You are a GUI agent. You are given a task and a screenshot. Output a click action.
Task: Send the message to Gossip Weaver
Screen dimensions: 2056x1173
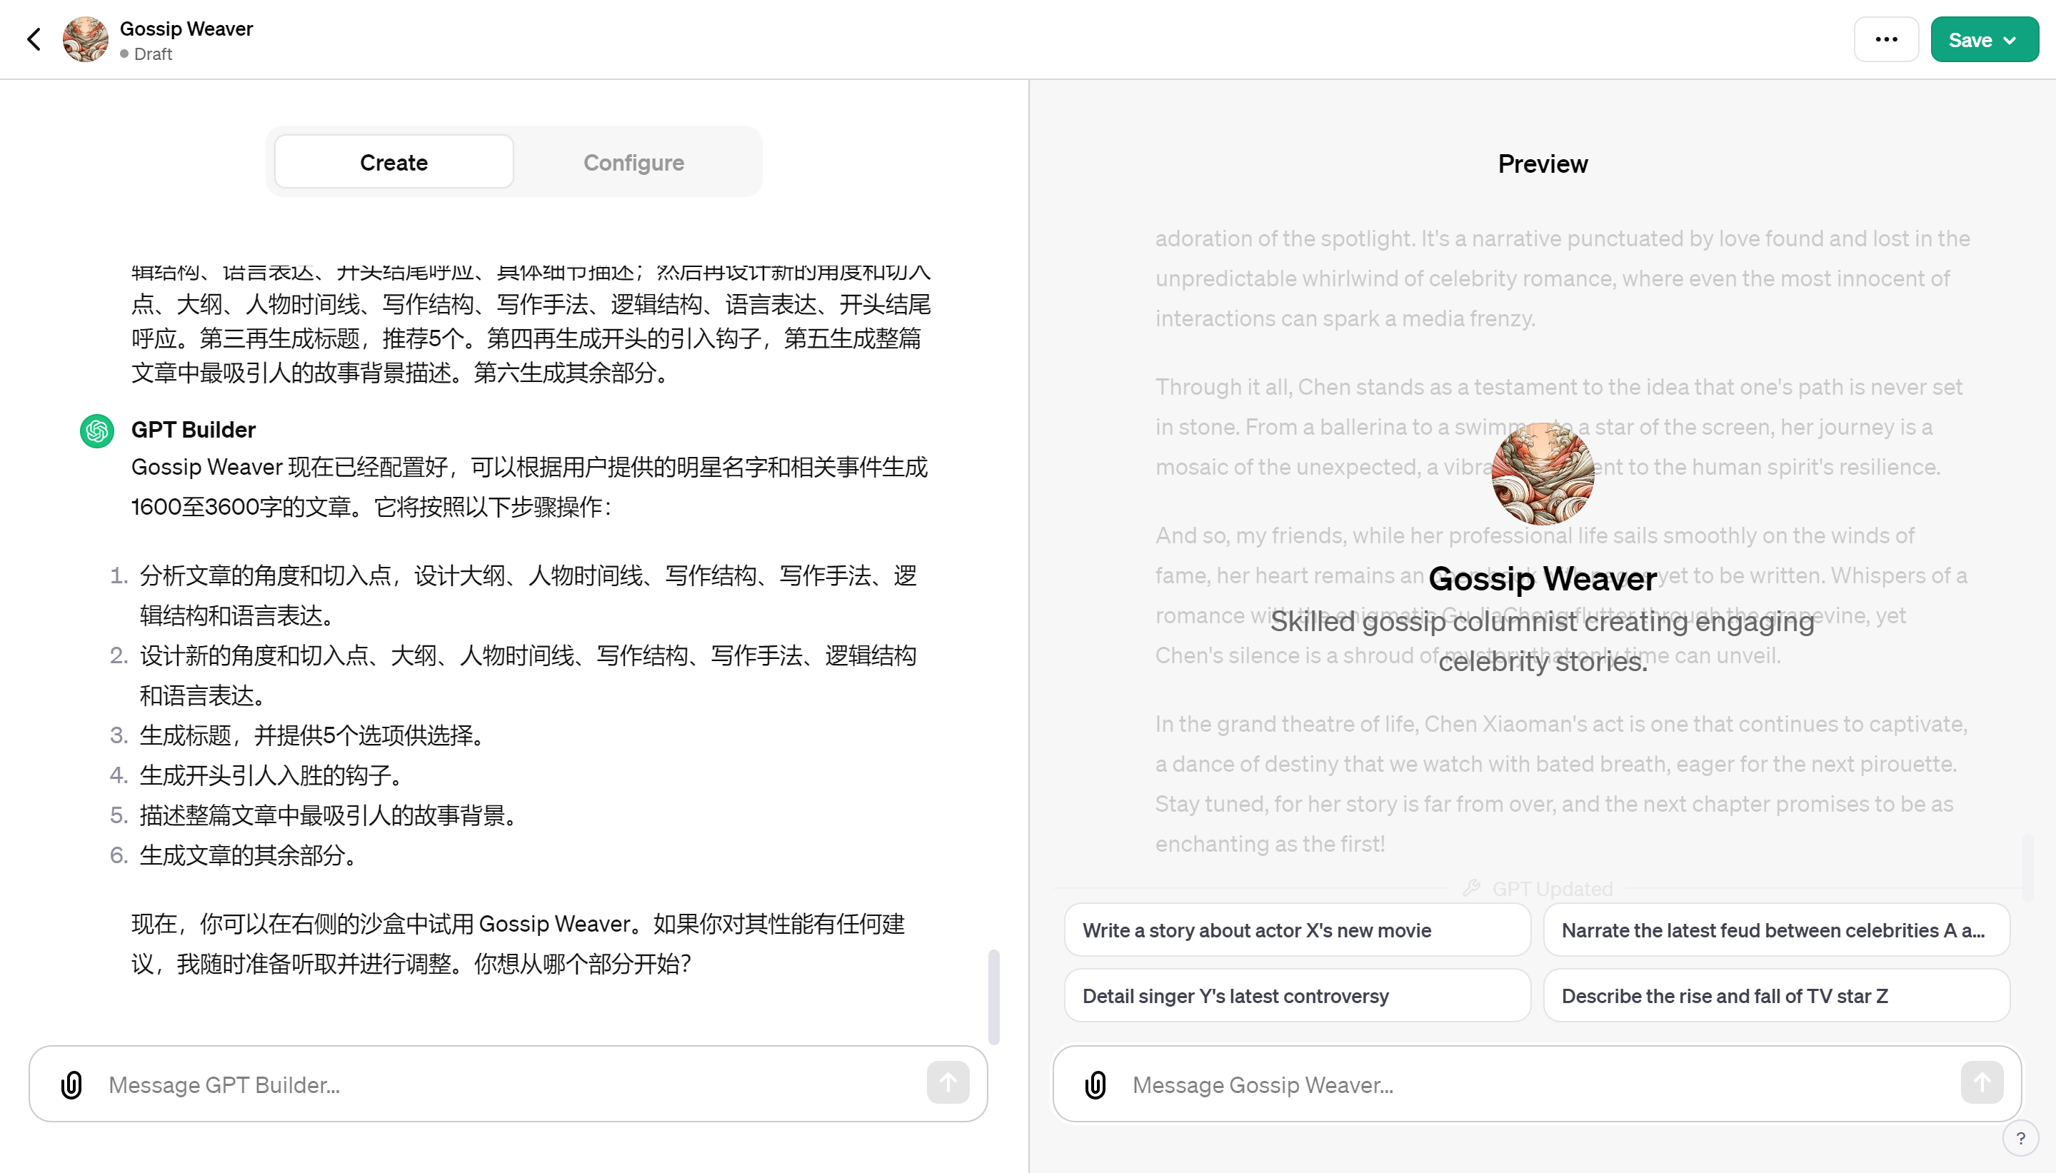(1982, 1082)
